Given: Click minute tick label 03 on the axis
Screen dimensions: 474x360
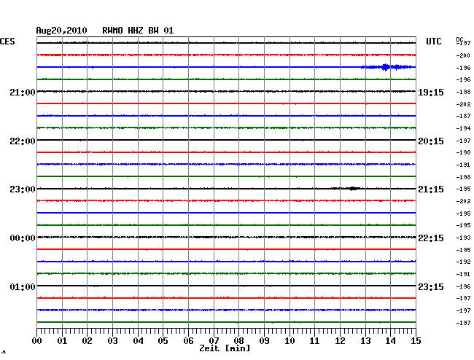Looking at the screenshot, I should pyautogui.click(x=112, y=340).
